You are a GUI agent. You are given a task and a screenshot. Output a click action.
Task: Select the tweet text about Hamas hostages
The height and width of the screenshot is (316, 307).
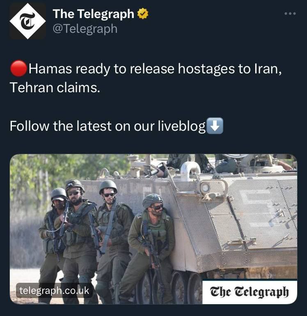click(146, 78)
